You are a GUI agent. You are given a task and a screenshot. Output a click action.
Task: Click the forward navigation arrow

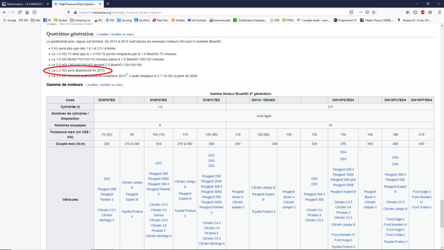click(x=12, y=13)
